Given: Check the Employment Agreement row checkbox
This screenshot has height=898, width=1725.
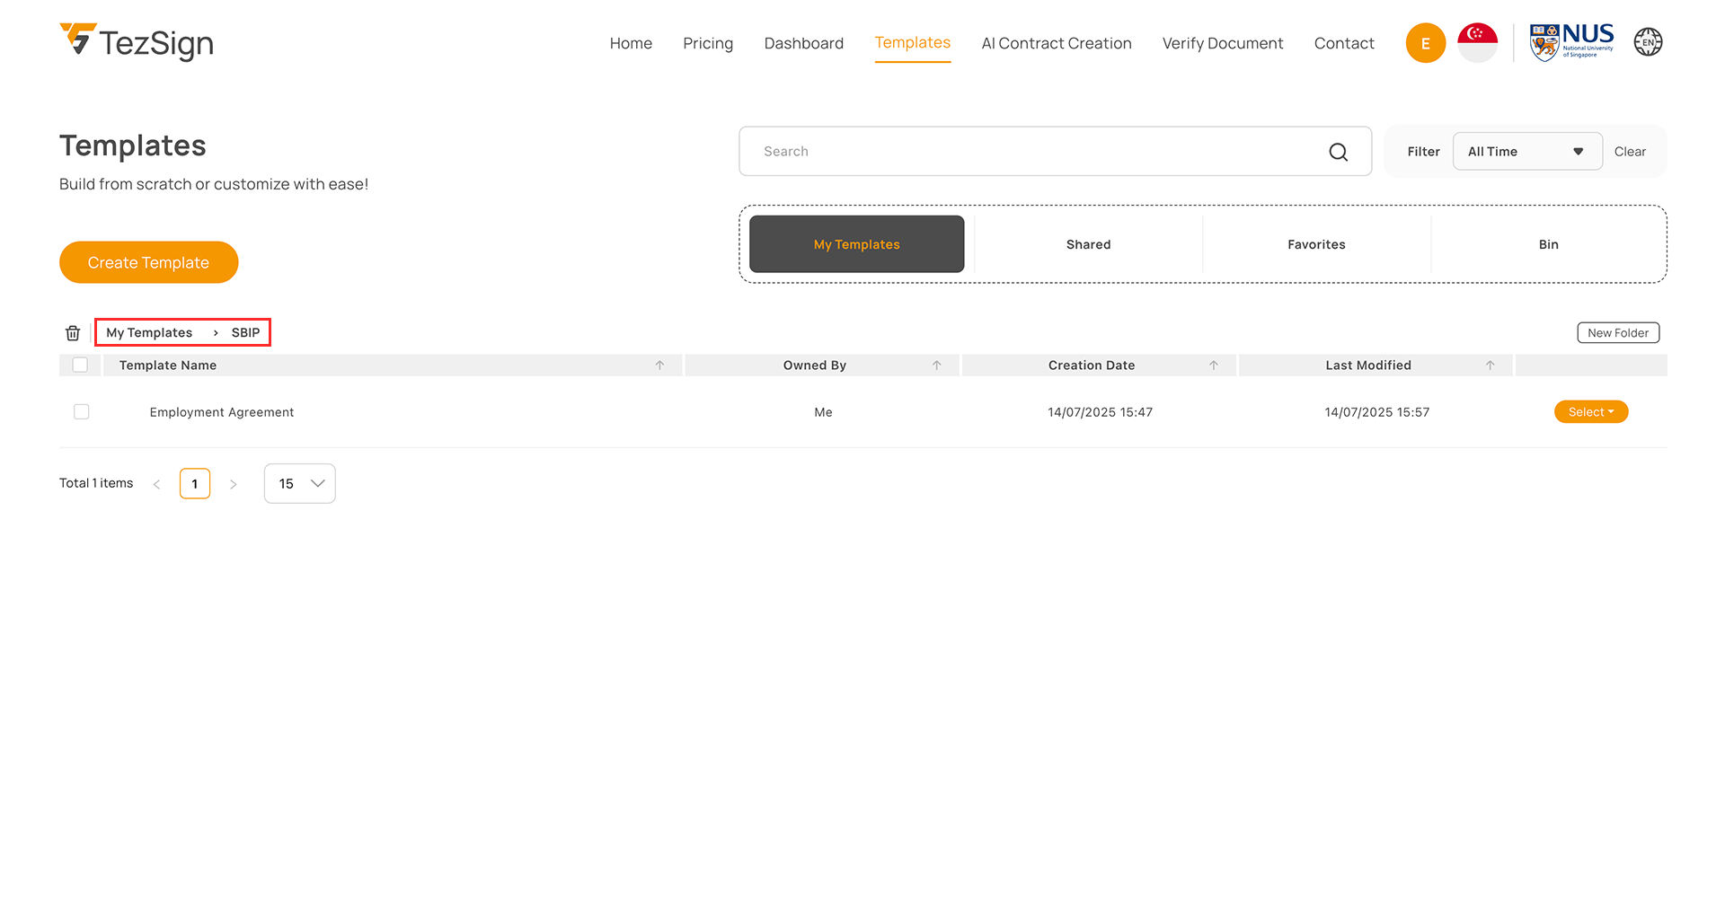Looking at the screenshot, I should click(x=82, y=412).
